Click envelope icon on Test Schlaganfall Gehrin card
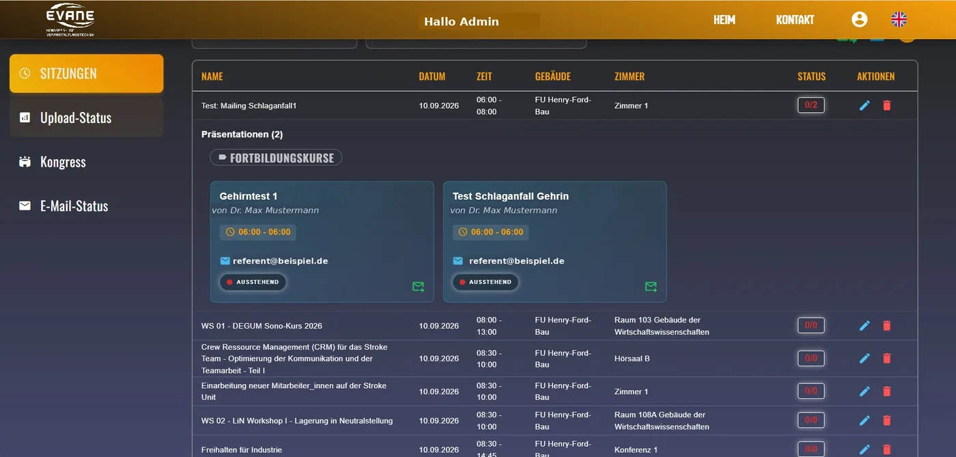The width and height of the screenshot is (956, 457). tap(458, 261)
